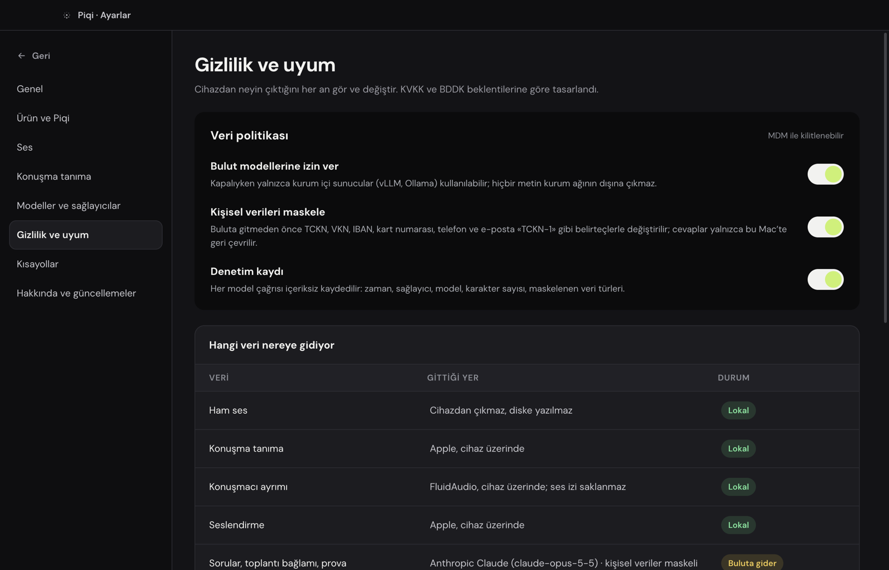Click Lokal badge in Seslendirme row

point(738,525)
